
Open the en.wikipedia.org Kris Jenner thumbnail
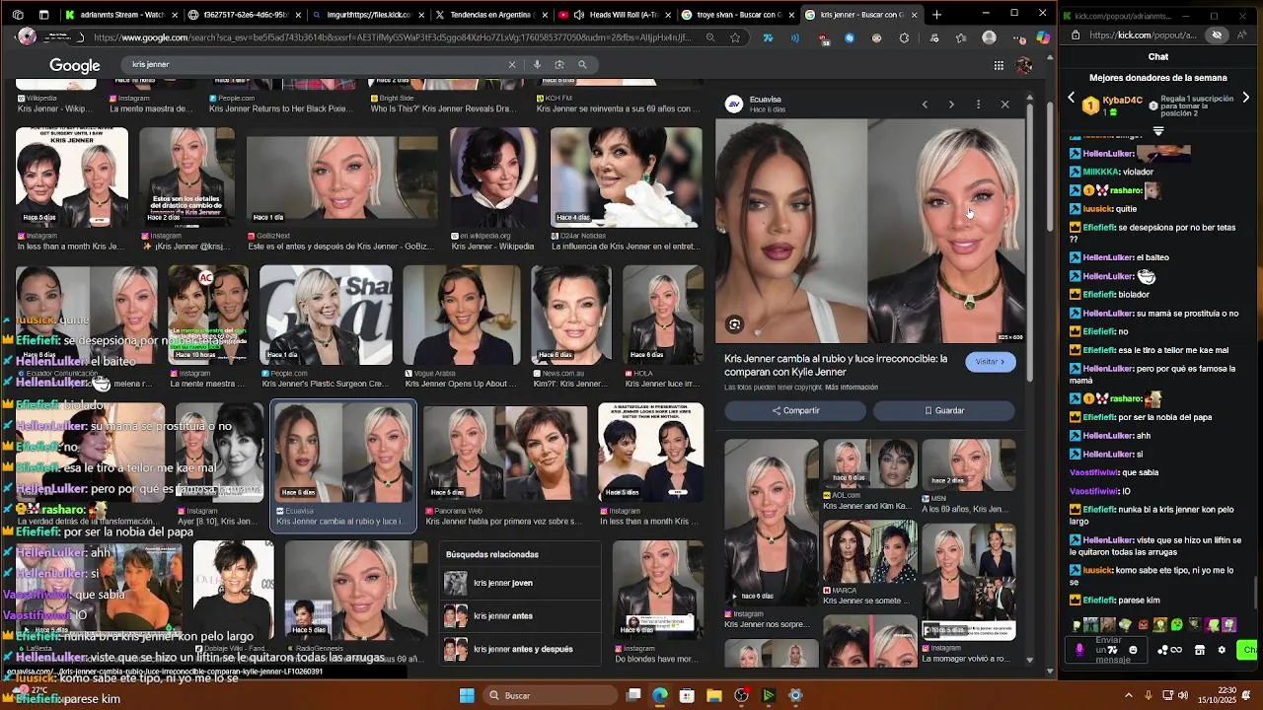(493, 177)
